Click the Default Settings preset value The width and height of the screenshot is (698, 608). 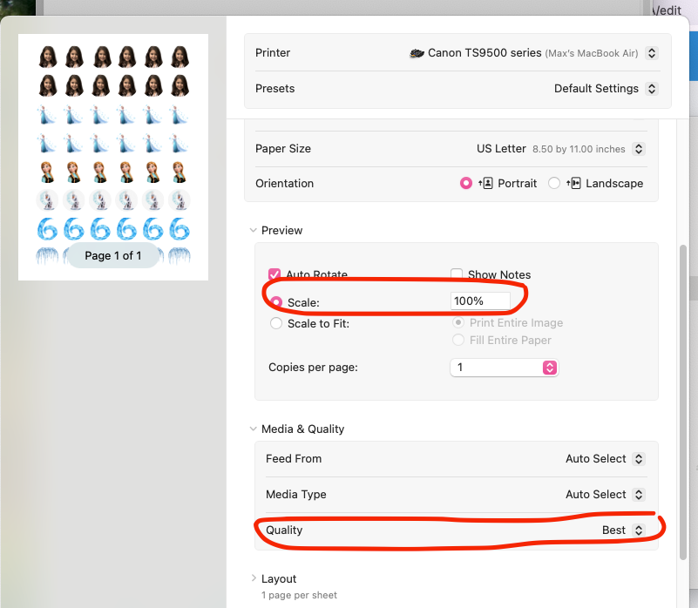coord(596,89)
